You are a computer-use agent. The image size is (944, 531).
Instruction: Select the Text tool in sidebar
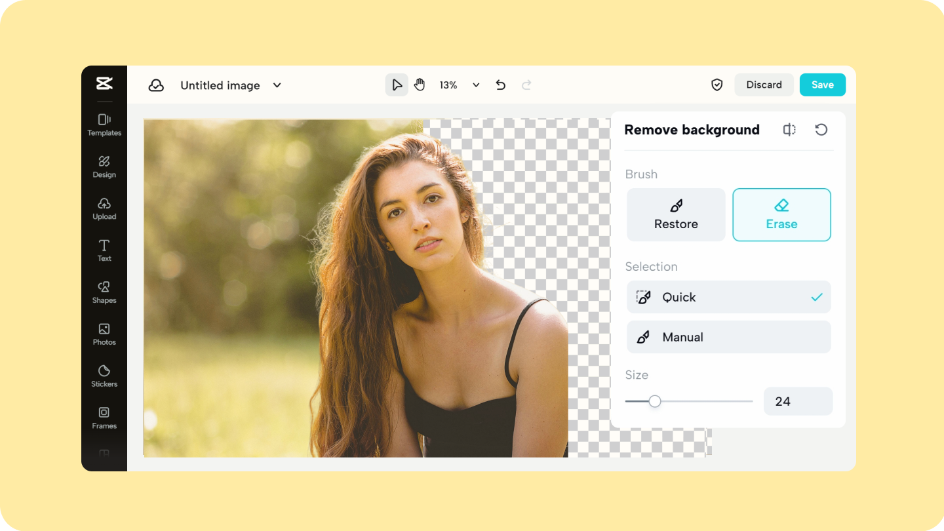pos(104,250)
